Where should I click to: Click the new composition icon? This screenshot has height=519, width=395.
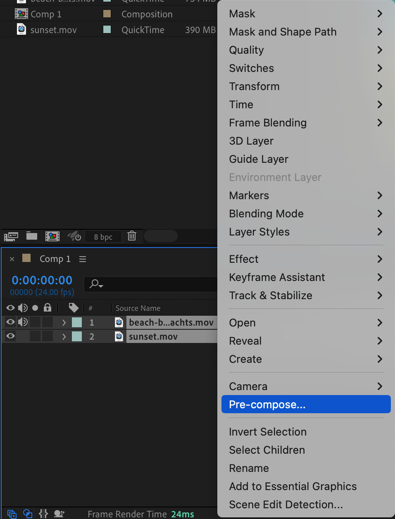coord(52,236)
